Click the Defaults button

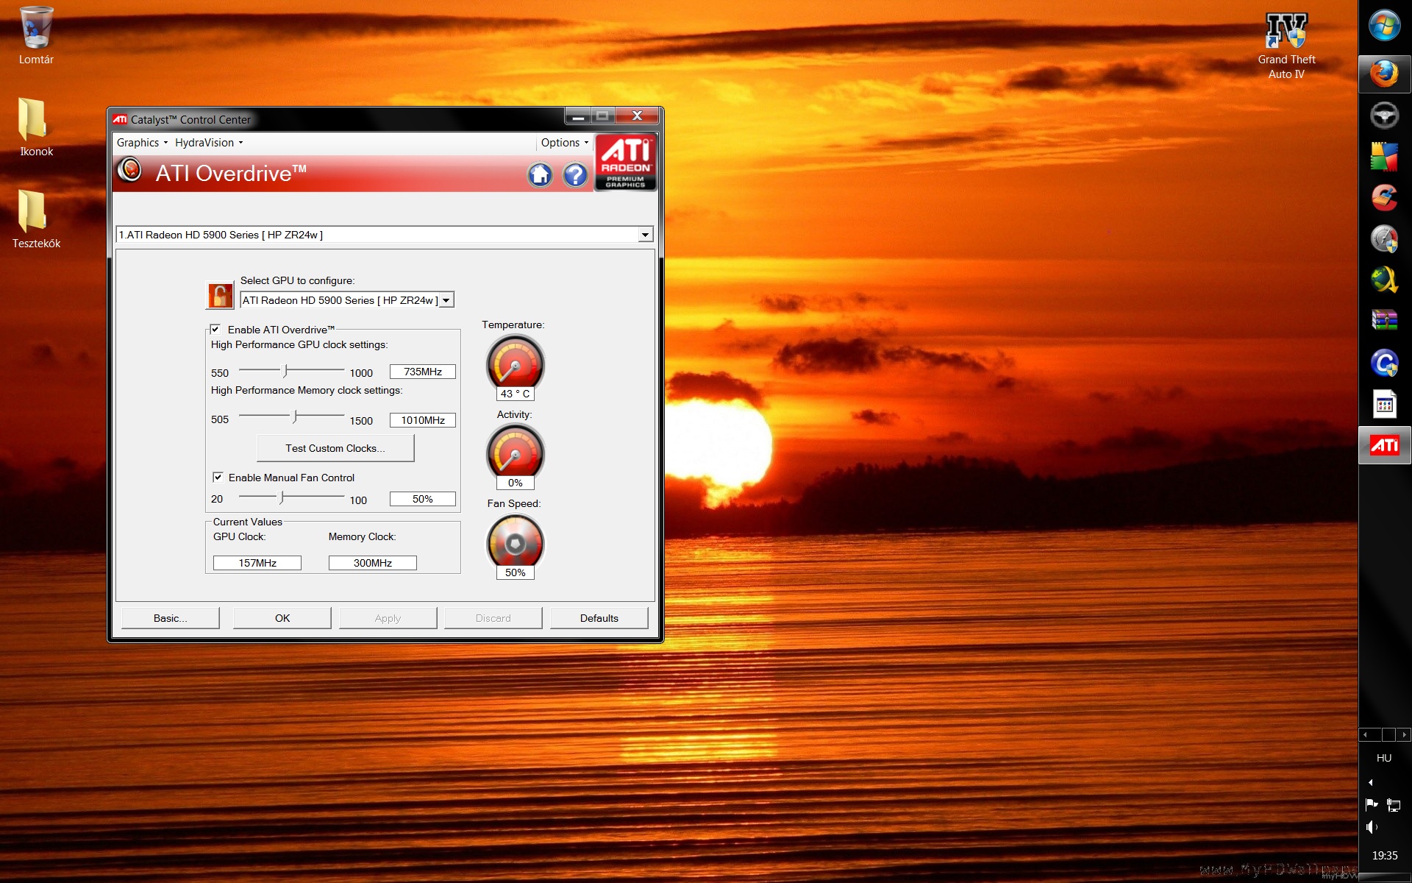(599, 618)
